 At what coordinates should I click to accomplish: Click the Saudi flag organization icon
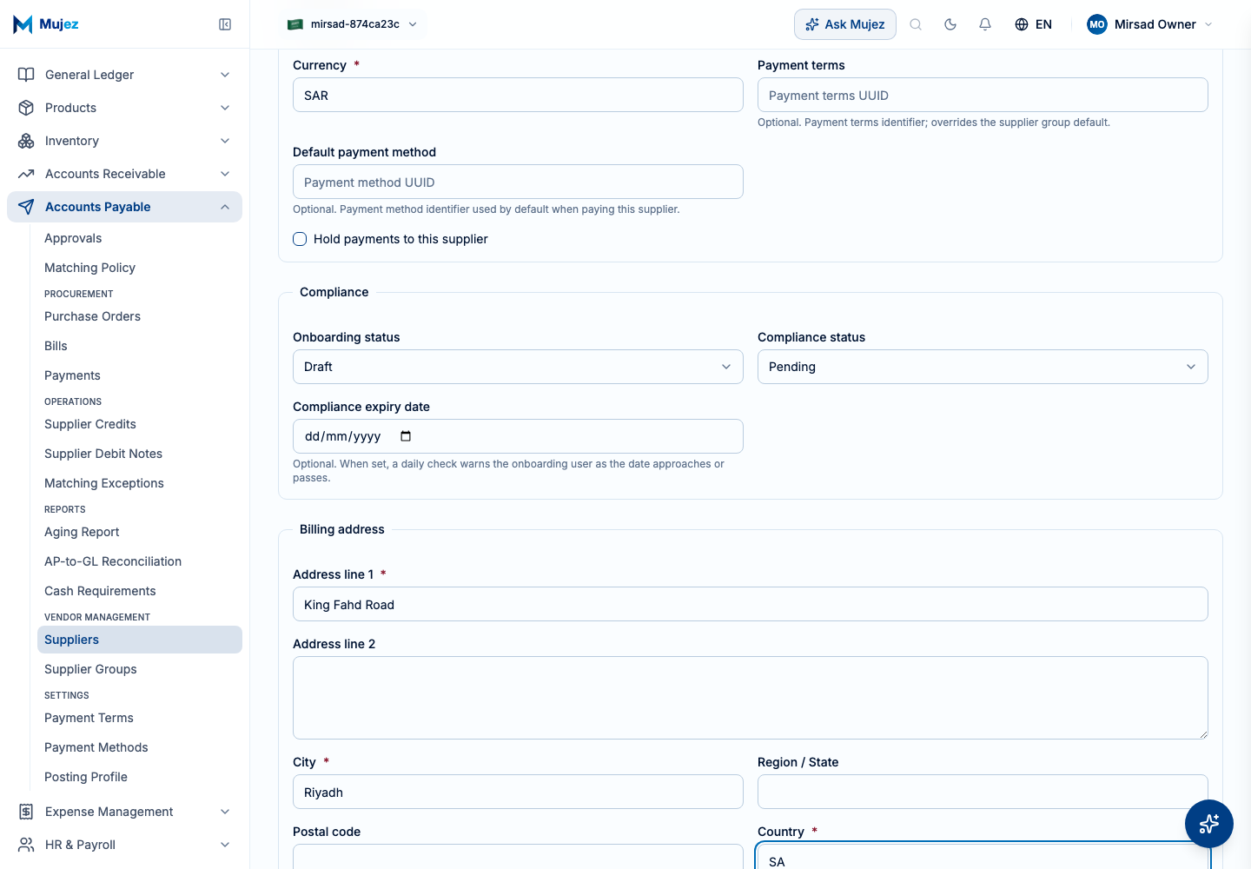(295, 24)
